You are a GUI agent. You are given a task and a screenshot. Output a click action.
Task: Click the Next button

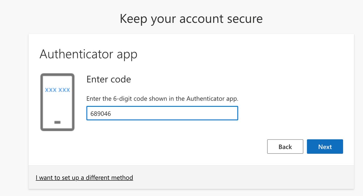pos(325,146)
